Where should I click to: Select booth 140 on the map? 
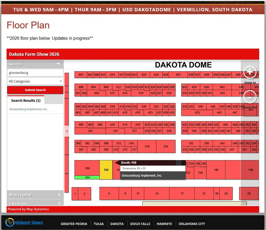216,170
